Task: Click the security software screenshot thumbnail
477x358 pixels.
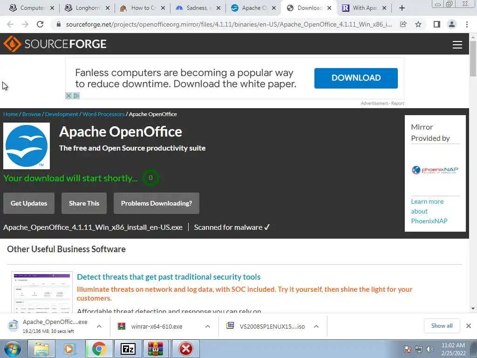Action: (42, 292)
